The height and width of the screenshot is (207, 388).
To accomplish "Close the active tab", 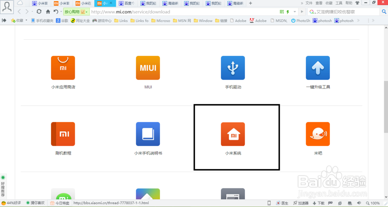I will point(111,3).
